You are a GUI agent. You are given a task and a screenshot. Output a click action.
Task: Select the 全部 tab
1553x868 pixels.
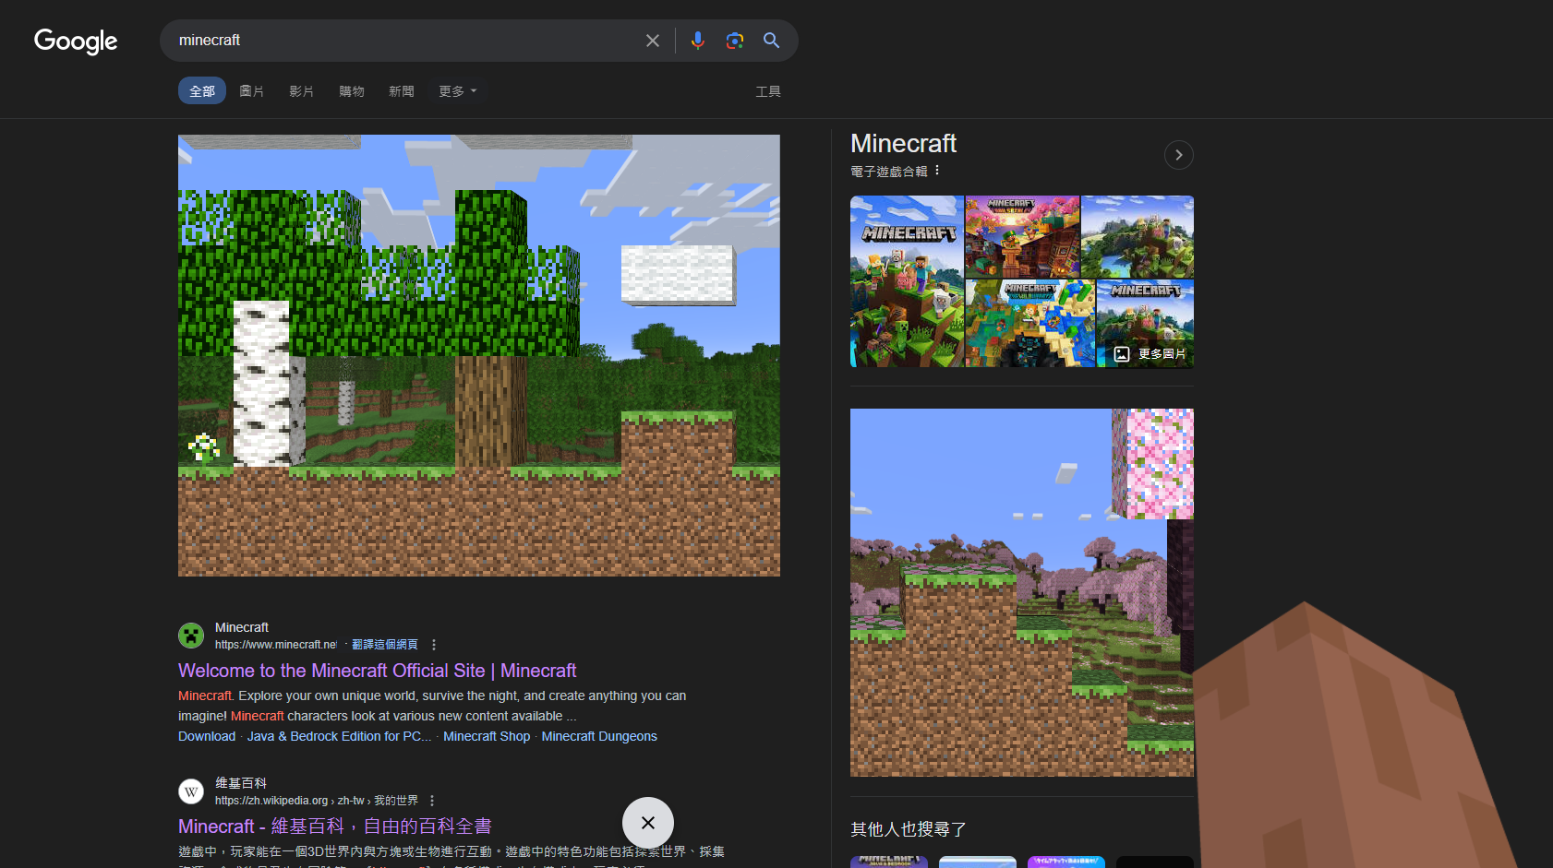[202, 90]
